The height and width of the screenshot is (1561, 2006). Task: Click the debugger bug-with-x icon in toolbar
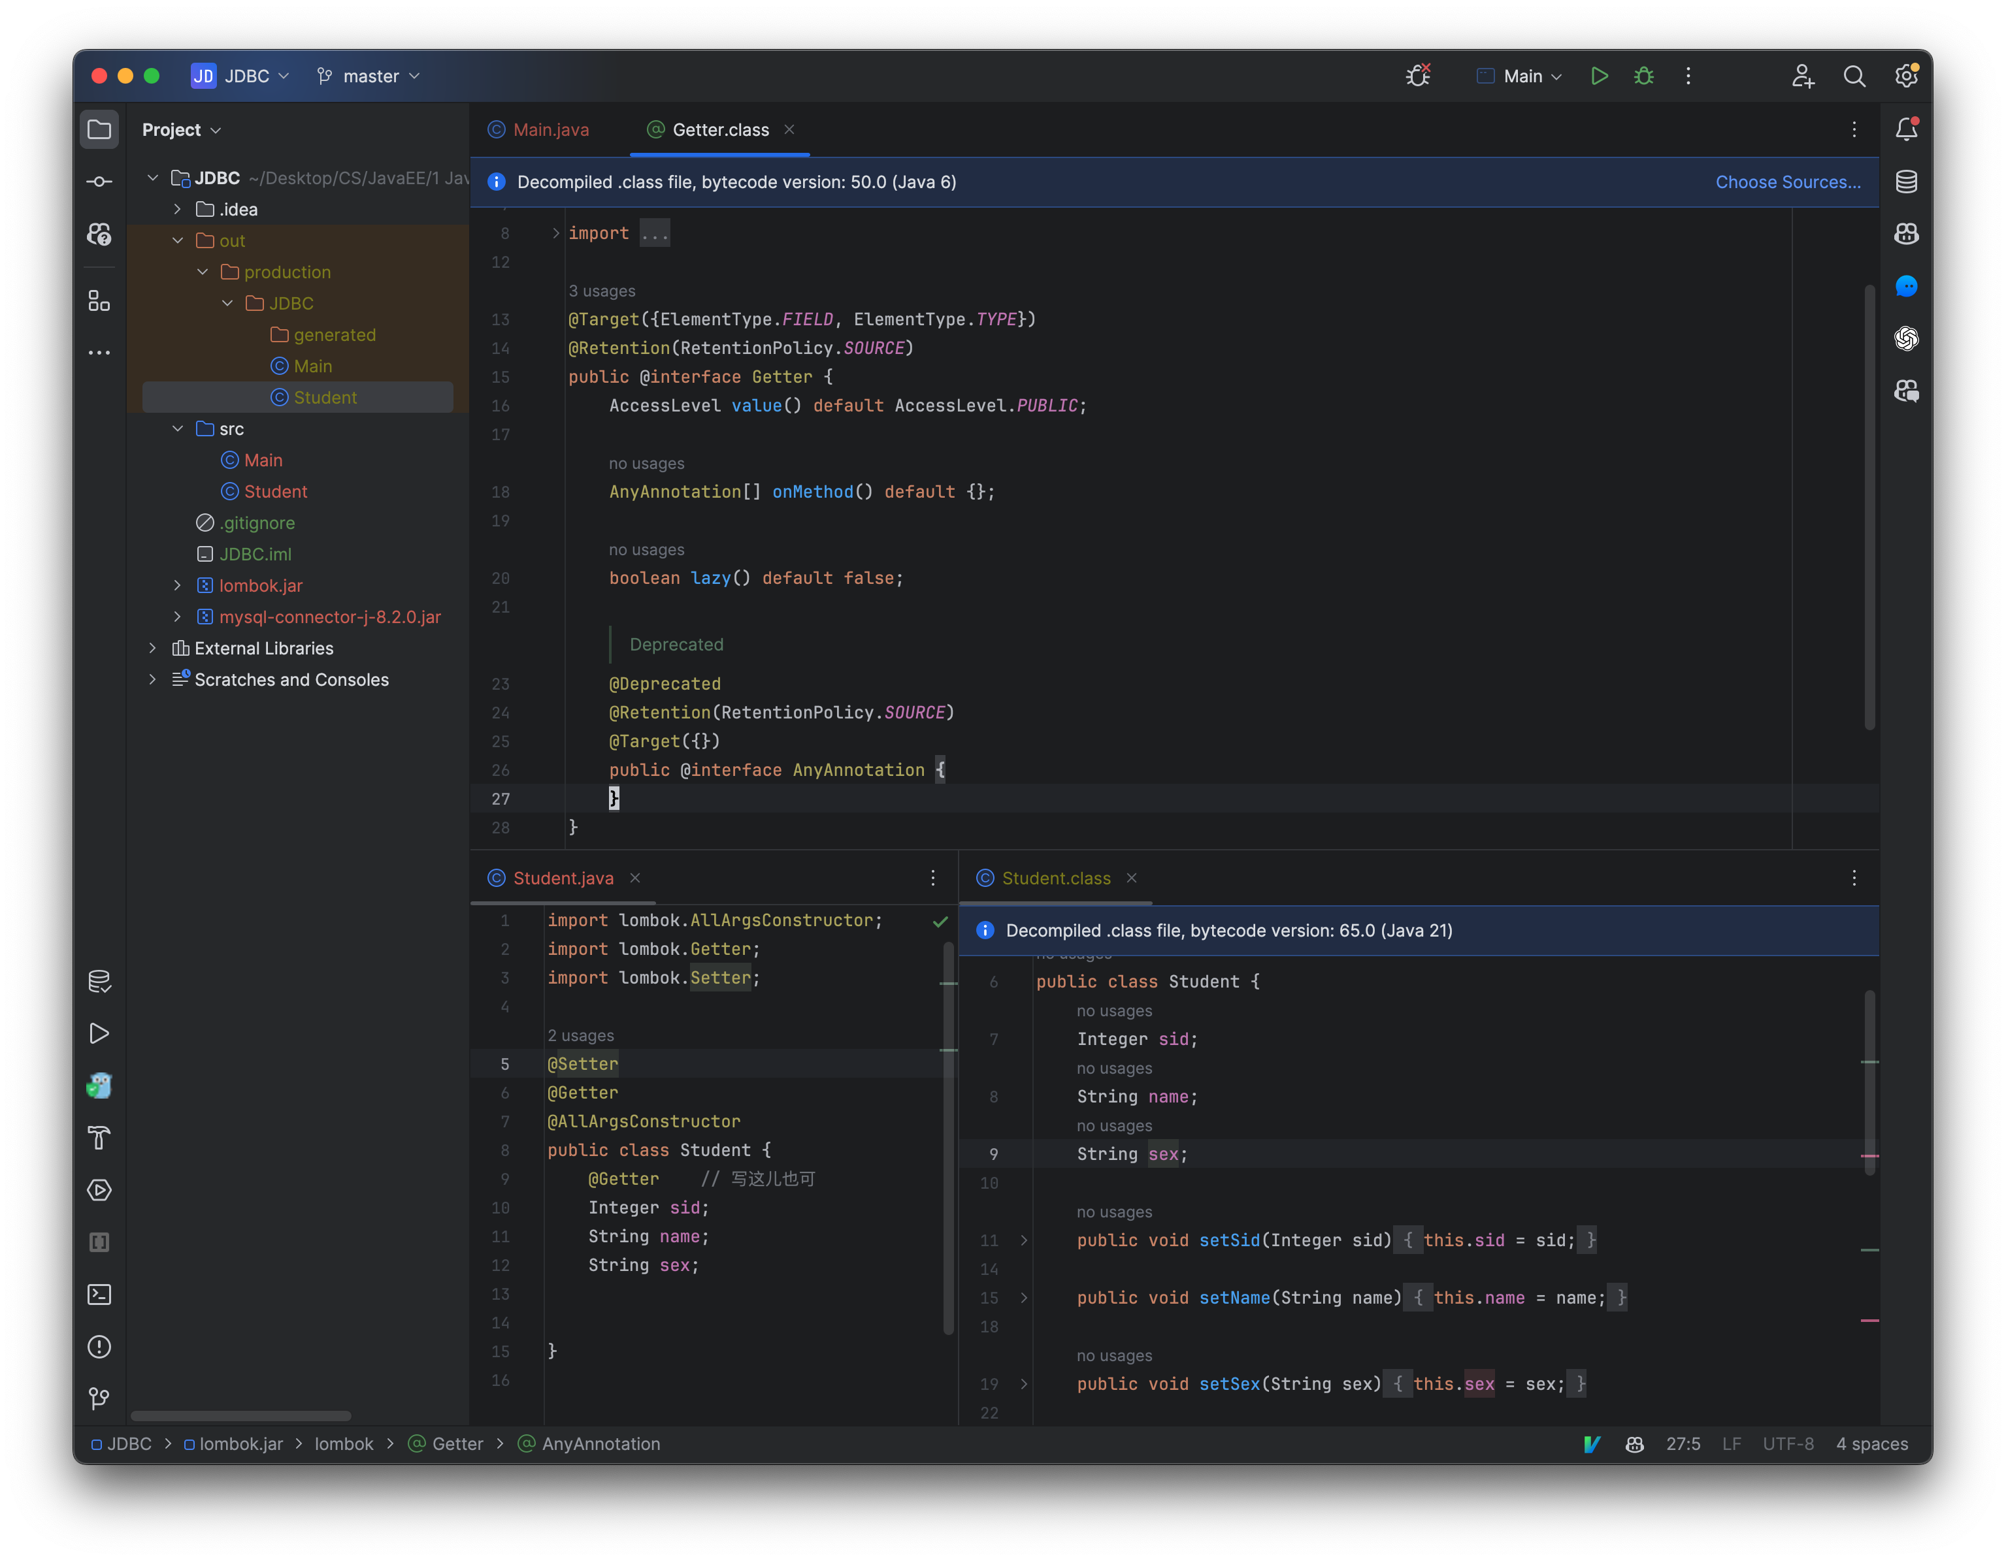[x=1419, y=75]
